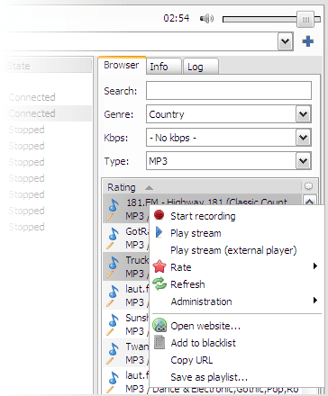Click the State column header
This screenshot has width=328, height=396.
coord(48,66)
